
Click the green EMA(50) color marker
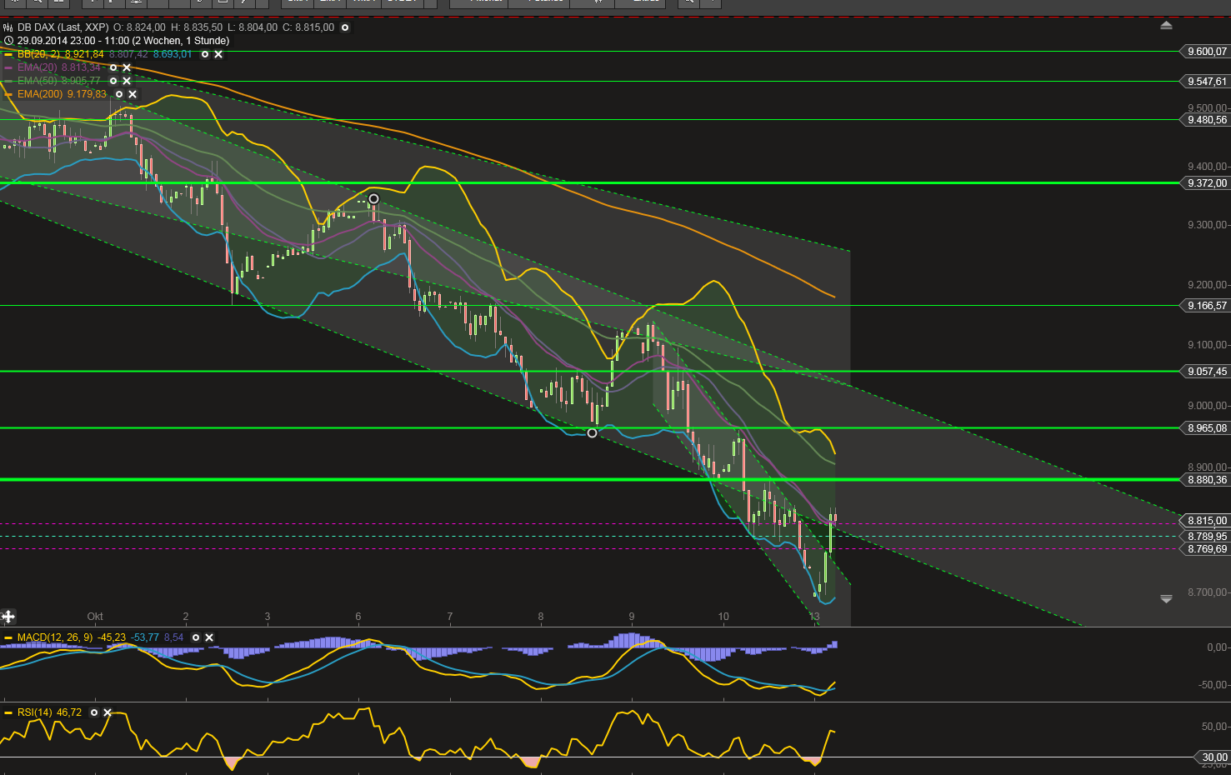click(x=8, y=81)
